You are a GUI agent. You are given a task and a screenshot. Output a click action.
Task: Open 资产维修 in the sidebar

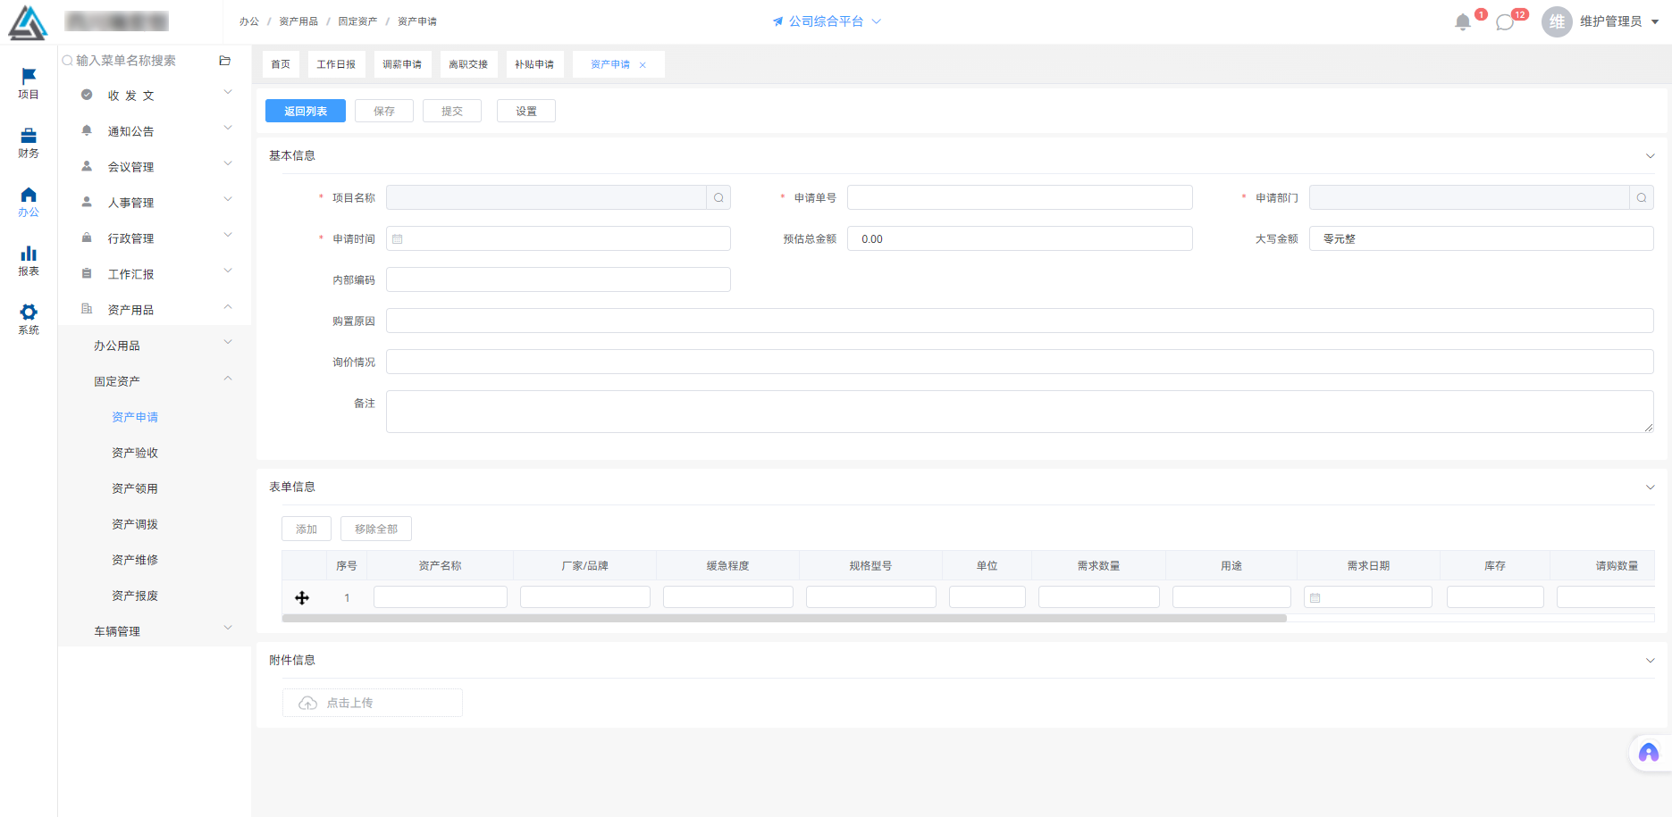pos(135,560)
